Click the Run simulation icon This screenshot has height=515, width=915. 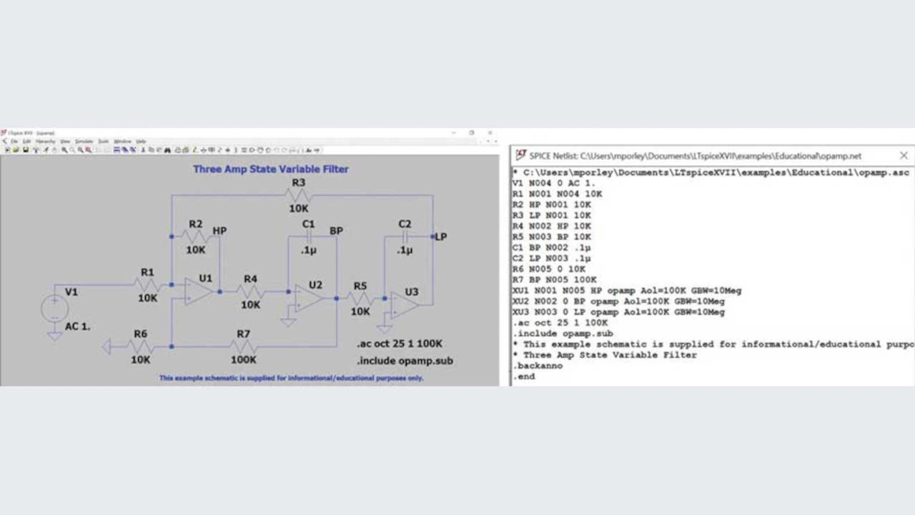point(45,150)
